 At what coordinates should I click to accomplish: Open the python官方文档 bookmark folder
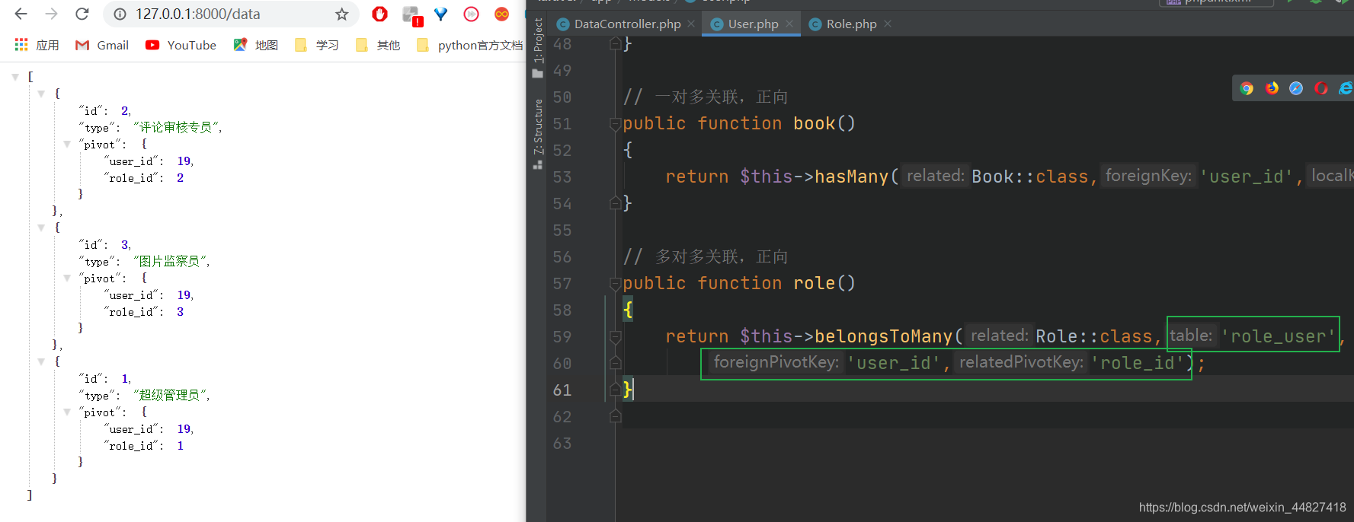point(469,45)
